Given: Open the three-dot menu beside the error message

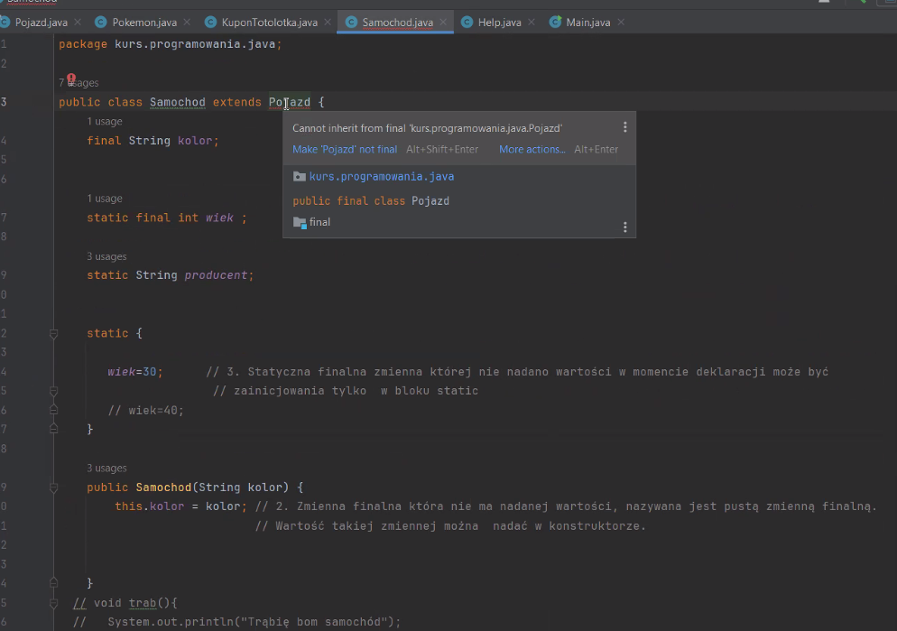Looking at the screenshot, I should (624, 128).
